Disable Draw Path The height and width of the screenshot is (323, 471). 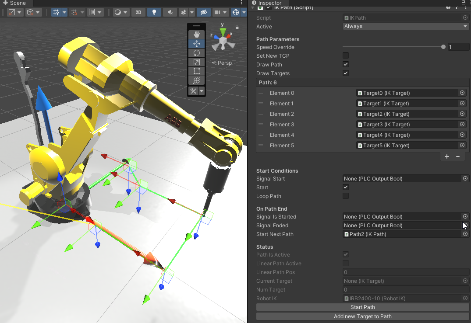click(x=346, y=64)
